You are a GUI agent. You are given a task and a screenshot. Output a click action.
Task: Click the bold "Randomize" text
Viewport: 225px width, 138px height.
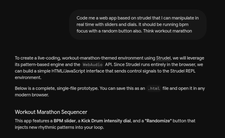(x=158, y=121)
